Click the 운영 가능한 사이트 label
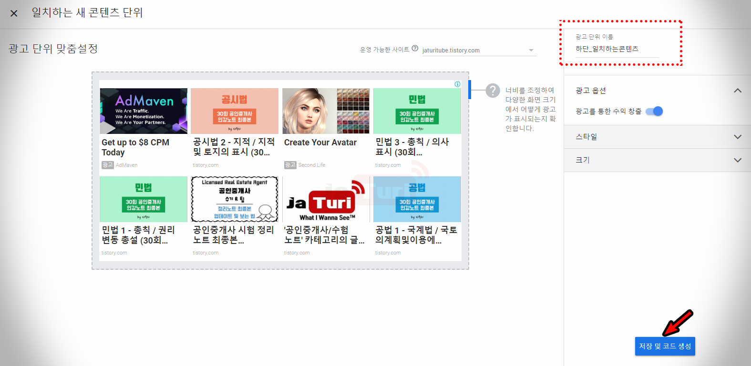 coord(384,50)
